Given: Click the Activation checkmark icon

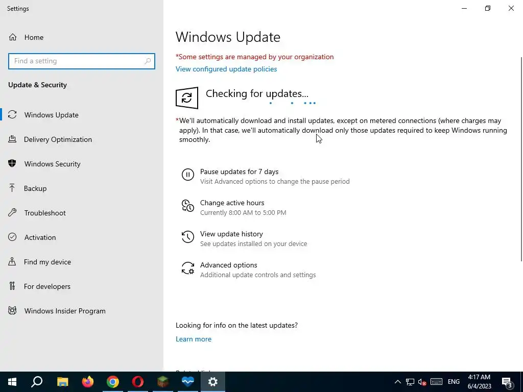Looking at the screenshot, I should click(12, 237).
